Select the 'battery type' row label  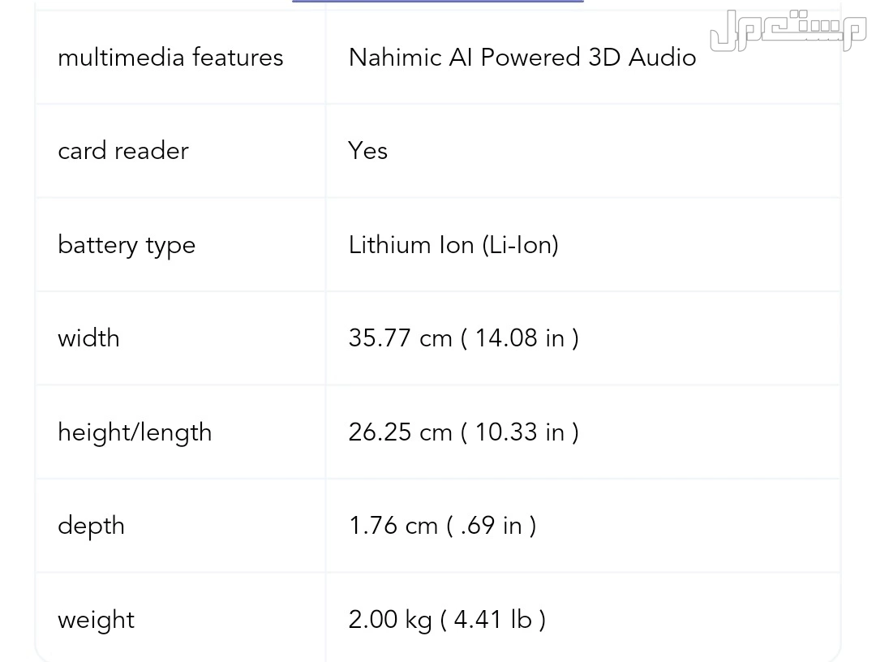point(127,245)
